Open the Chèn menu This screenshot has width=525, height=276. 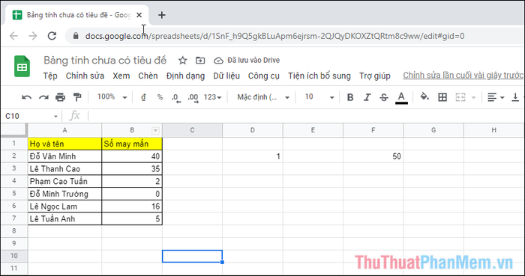coord(148,76)
